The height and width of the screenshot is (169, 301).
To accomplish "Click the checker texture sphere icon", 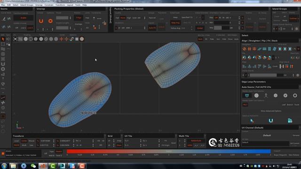I will (x=46, y=39).
